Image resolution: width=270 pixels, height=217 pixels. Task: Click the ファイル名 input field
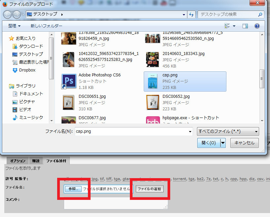point(132,131)
